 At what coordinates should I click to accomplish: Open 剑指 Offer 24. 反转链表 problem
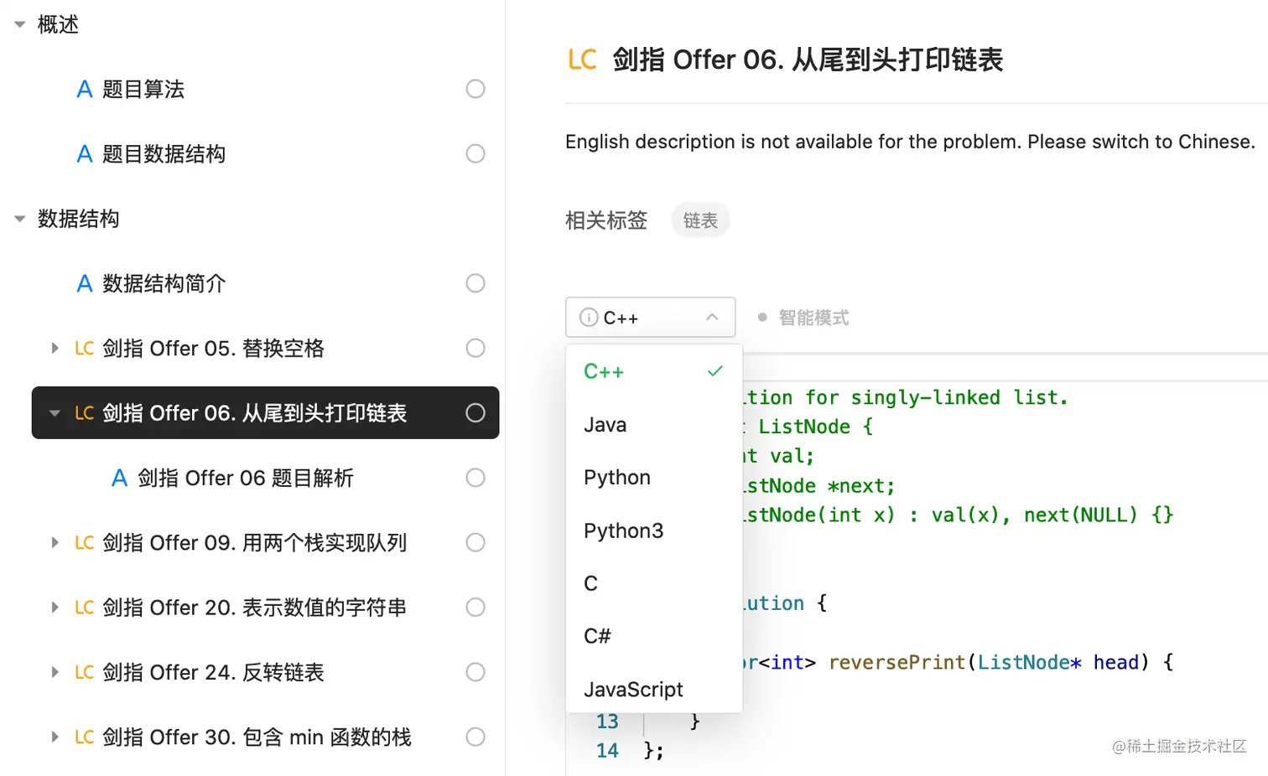(x=213, y=672)
